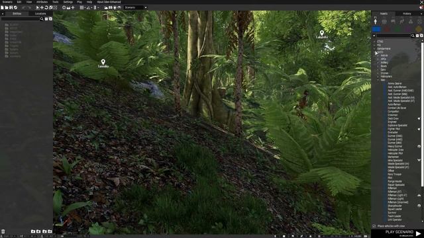This screenshot has width=424, height=238.
Task: Click the asset browser search field
Action: click(x=393, y=36)
